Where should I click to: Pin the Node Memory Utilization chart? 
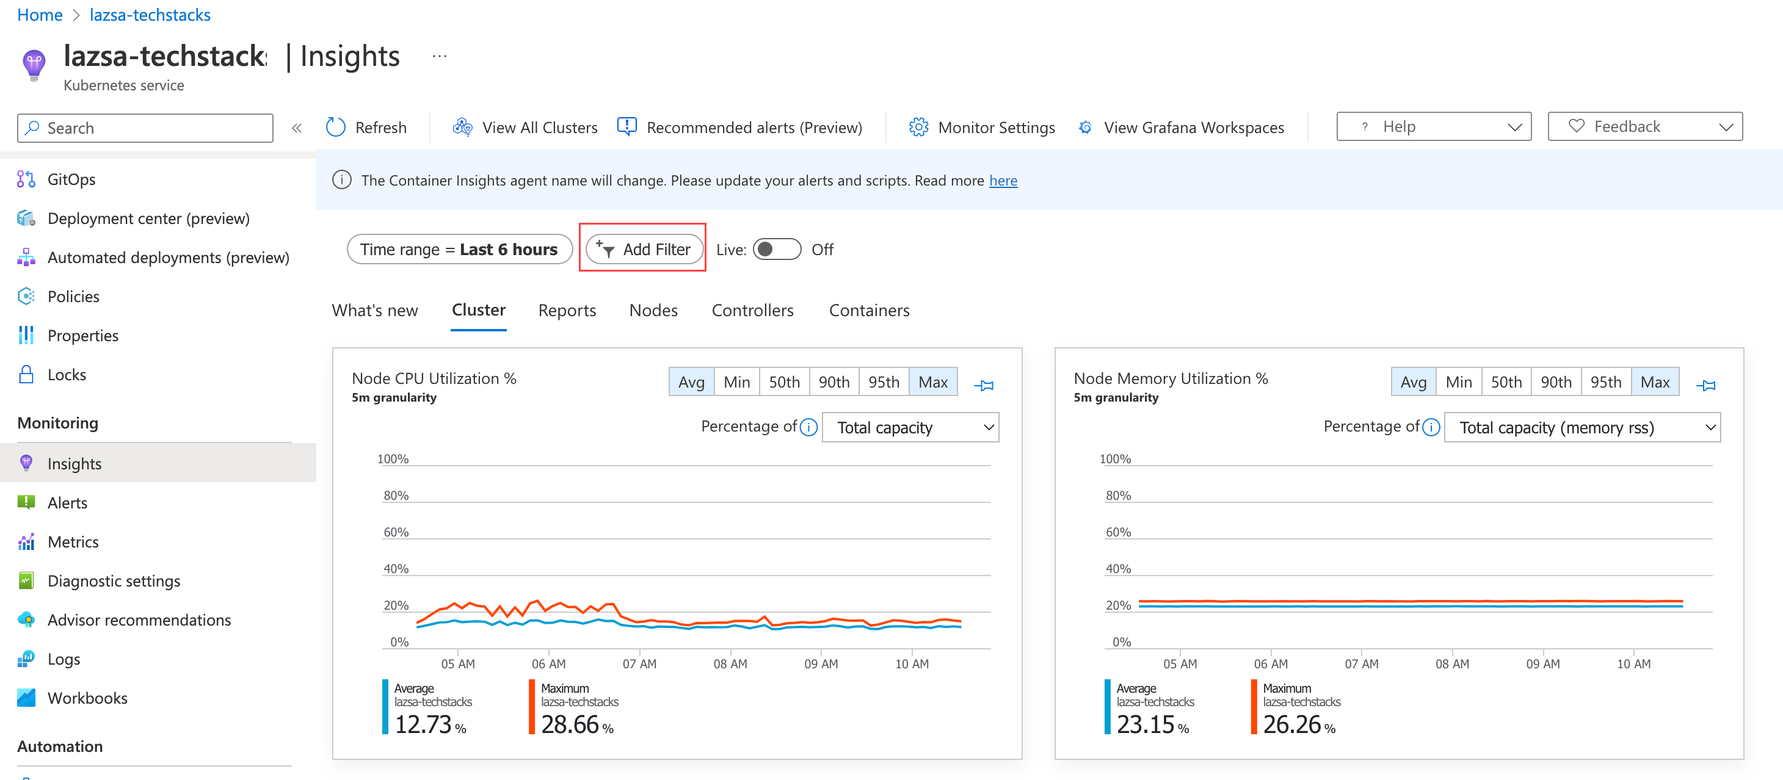coord(1706,386)
